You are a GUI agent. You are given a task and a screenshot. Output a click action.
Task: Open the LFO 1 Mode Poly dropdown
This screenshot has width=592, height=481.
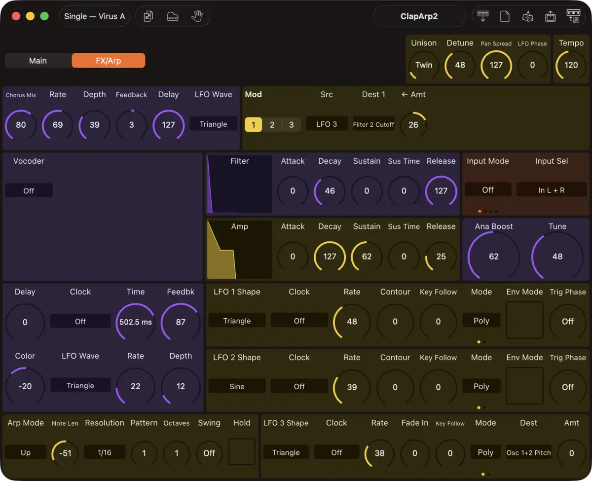[x=481, y=321]
